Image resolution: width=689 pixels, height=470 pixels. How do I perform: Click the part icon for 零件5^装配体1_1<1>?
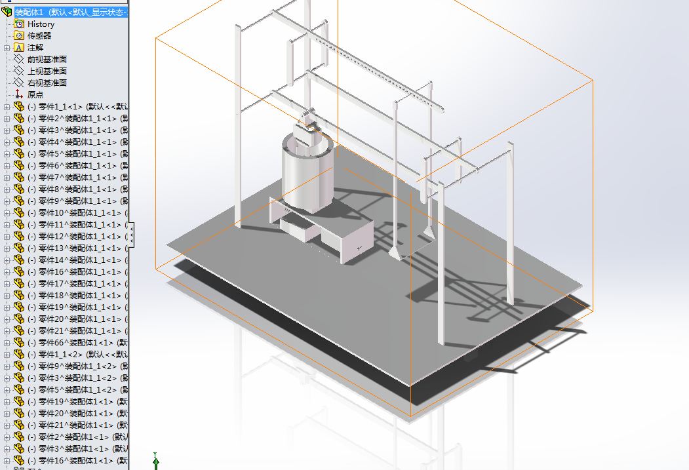click(19, 154)
